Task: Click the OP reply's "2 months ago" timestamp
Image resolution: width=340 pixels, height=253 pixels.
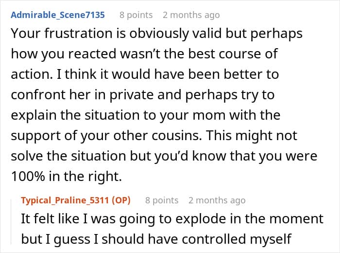Action: click(217, 200)
